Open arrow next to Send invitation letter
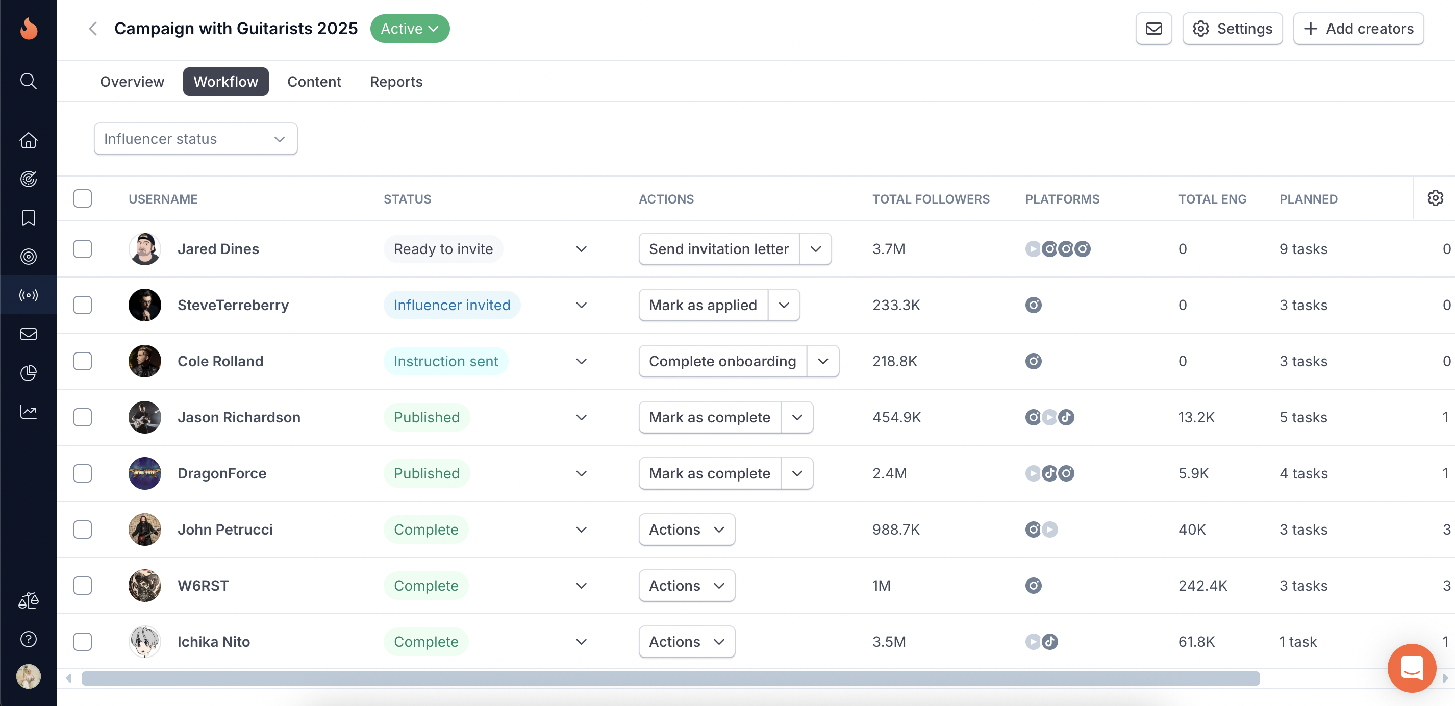 [x=815, y=248]
